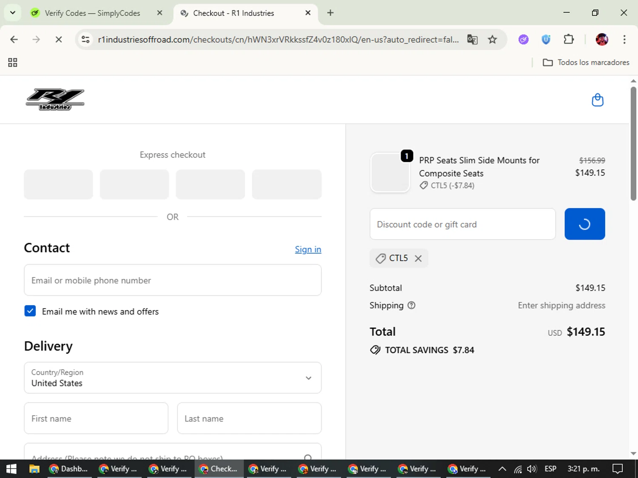Click the first express checkout placeholder button
This screenshot has width=638, height=478.
tap(58, 184)
